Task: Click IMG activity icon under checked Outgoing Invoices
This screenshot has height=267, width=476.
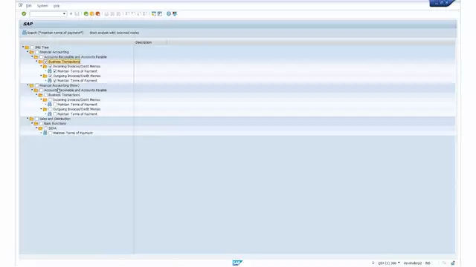Action: 50,81
